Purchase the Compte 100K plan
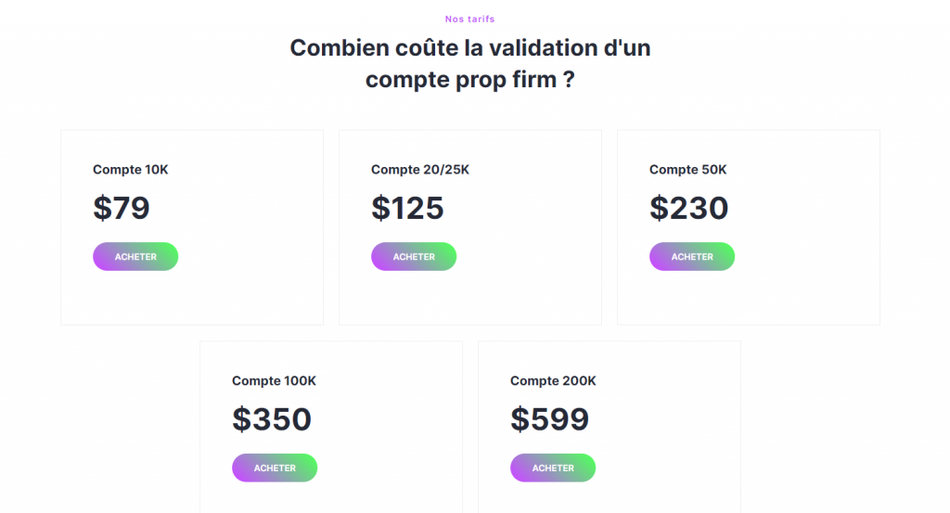Screen dimensions: 950x513 (x=275, y=468)
